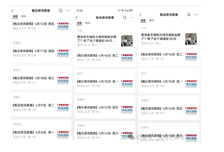This screenshot has width=224, height=152.
Task: Open search in the left phone panel
Action: (x=61, y=11)
